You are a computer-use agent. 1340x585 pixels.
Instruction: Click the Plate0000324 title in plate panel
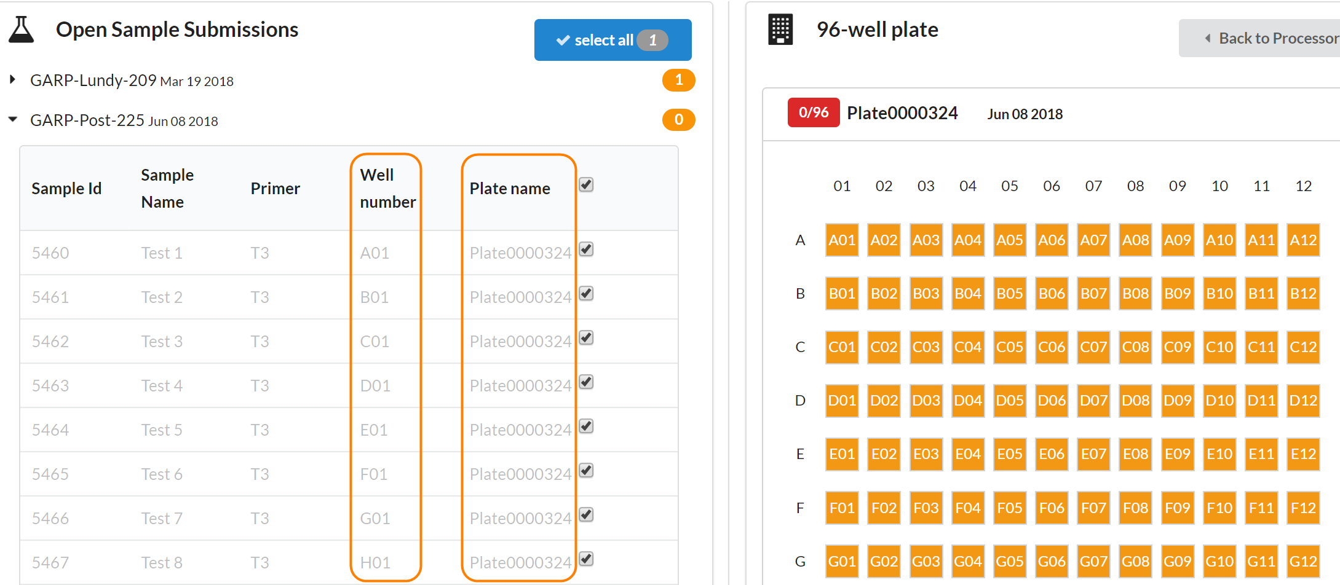[902, 113]
